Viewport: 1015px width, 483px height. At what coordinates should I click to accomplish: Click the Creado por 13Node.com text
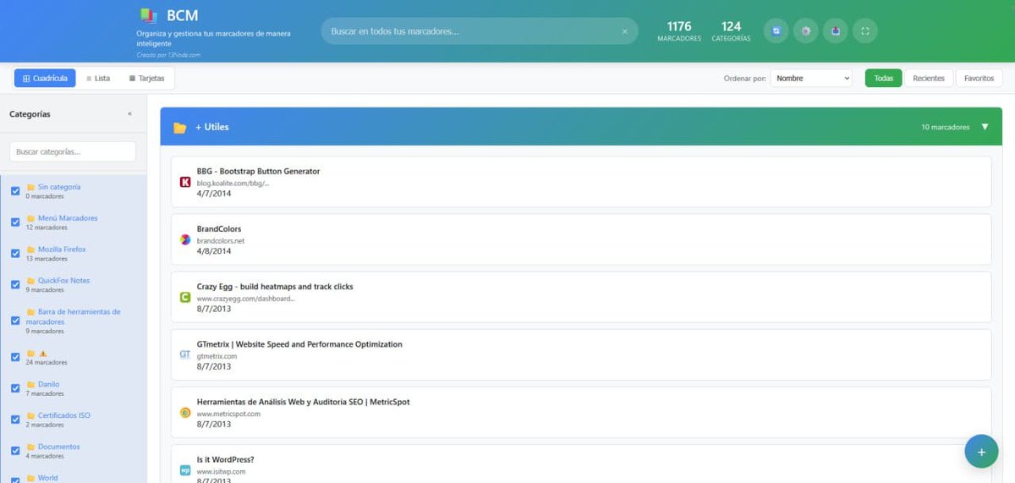tap(168, 55)
